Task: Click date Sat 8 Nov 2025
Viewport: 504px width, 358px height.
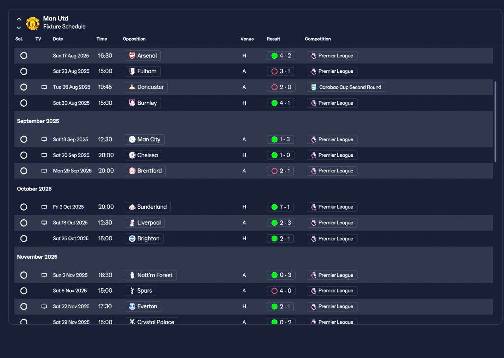Action: (70, 291)
